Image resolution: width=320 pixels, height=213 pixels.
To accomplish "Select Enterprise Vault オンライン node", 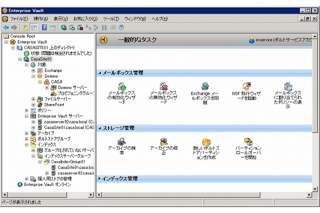I will [47, 184].
